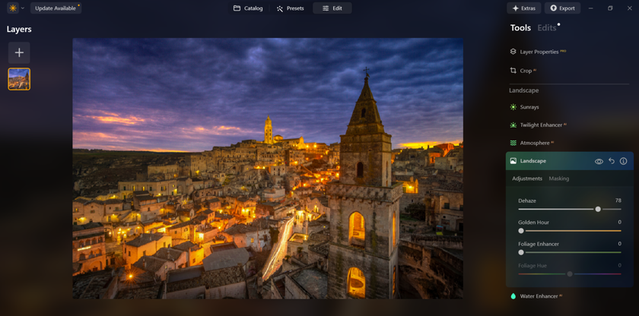
Task: Expand the app menu chevron beside logo
Action: (x=22, y=8)
